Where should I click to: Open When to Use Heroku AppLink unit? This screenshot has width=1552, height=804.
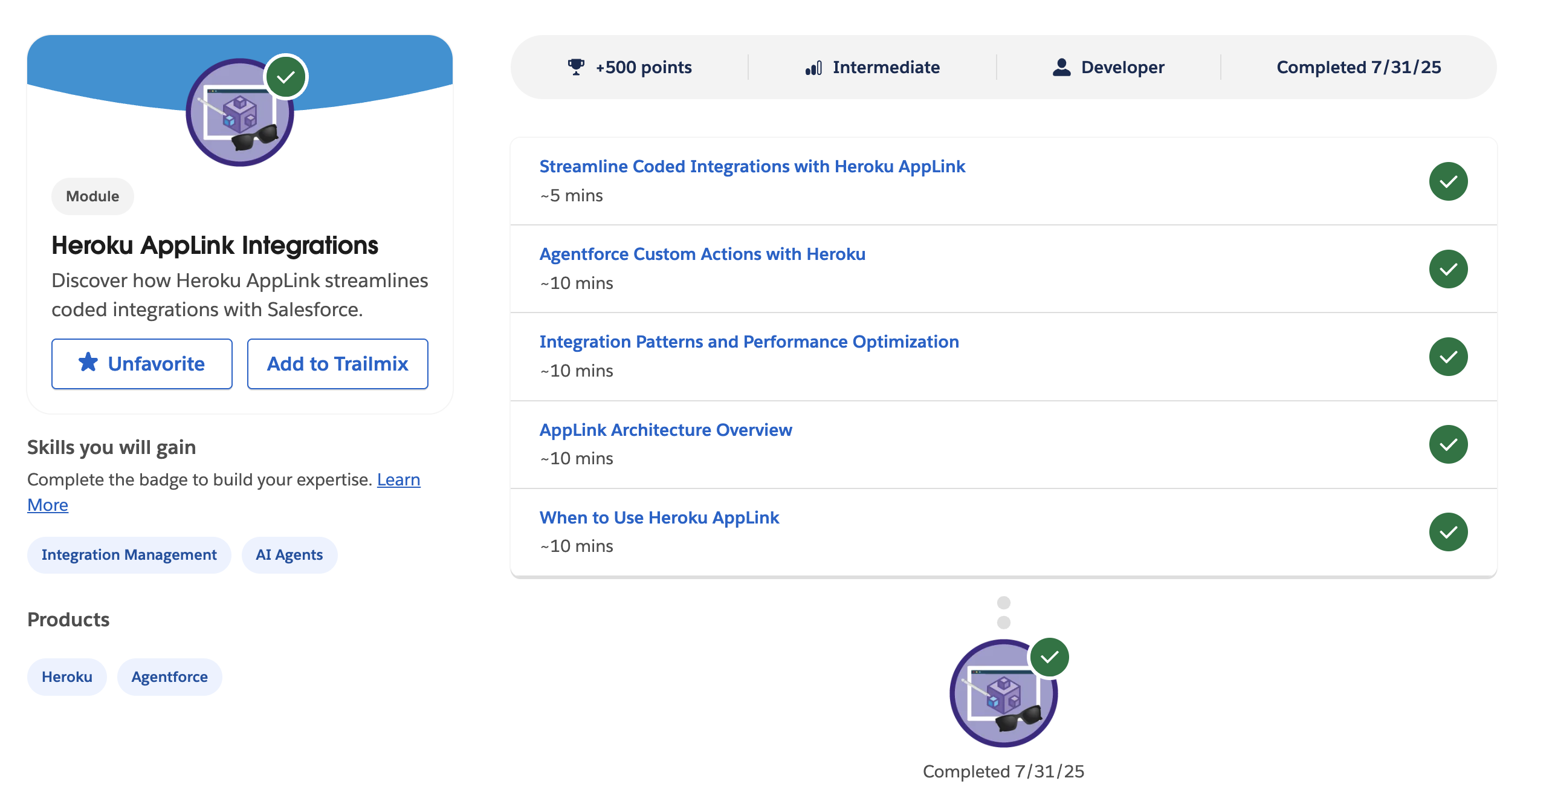[x=659, y=517]
